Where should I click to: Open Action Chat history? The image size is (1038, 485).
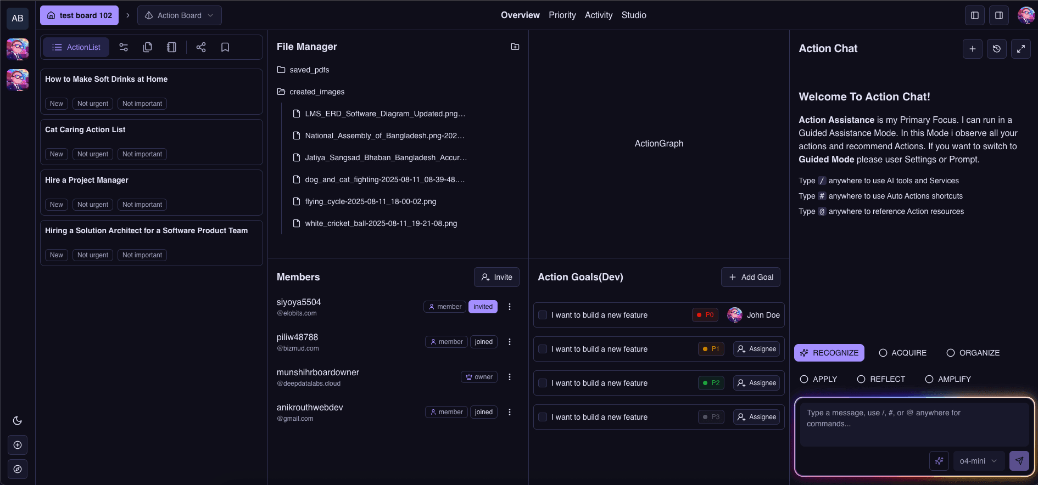996,49
